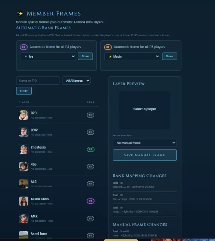Save the R4 automatic frame
Image resolution: width=215 pixels, height=241 pixels.
click(85, 56)
